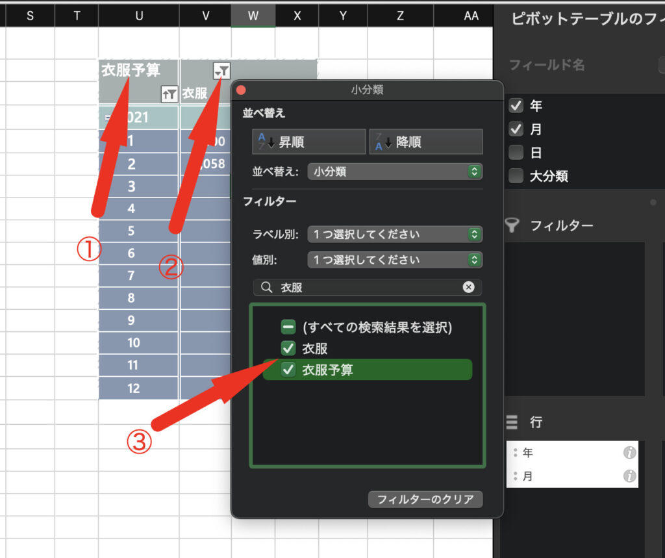Open the 並べ替え 小分類 dropdown
The height and width of the screenshot is (558, 665).
395,171
